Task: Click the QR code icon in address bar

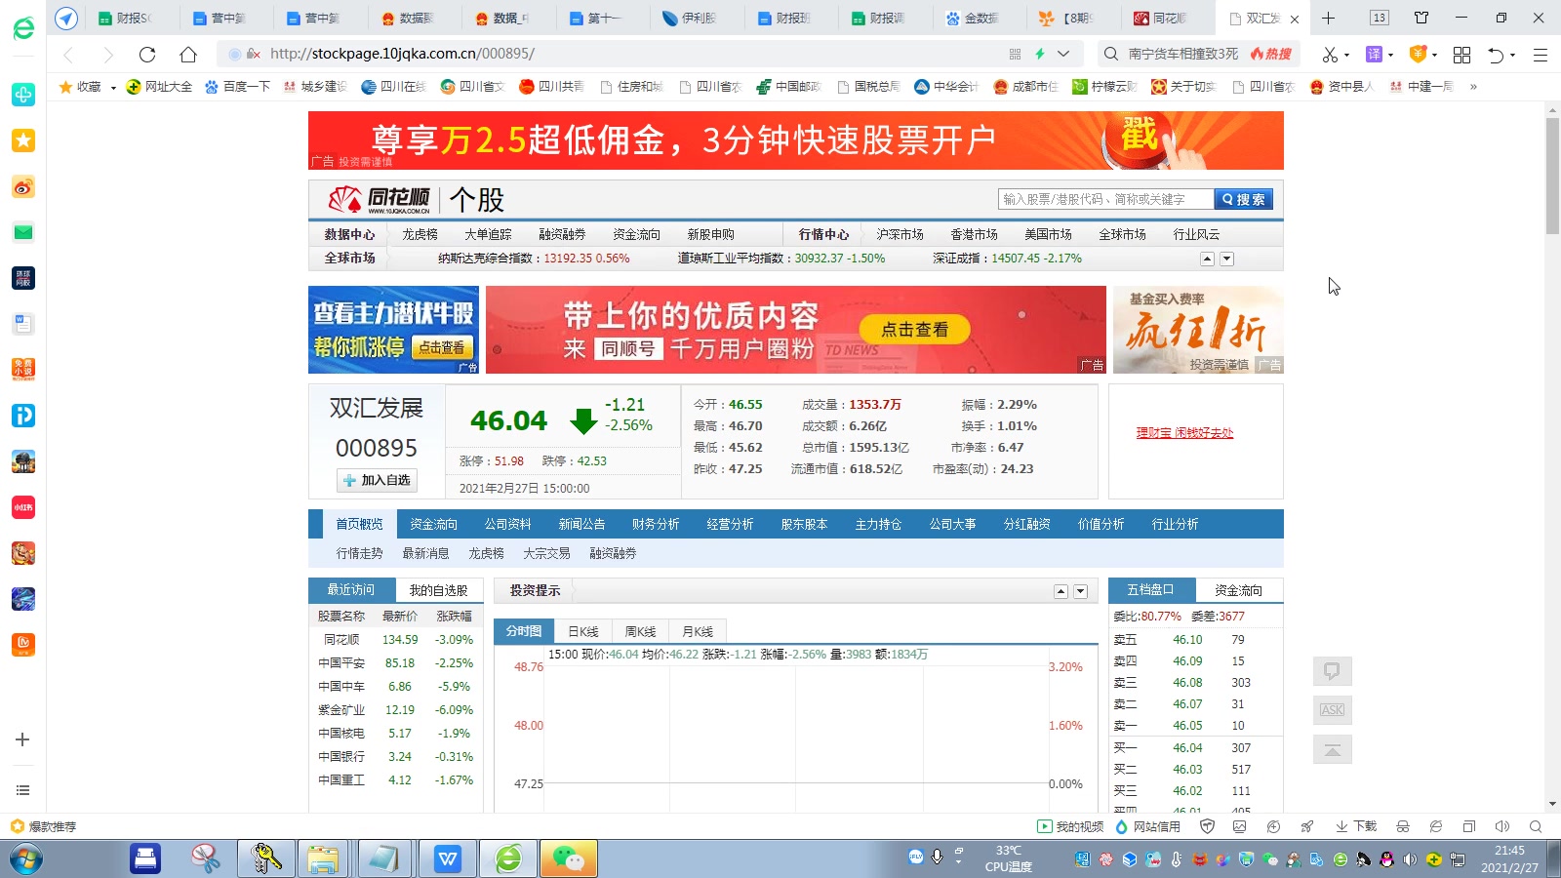Action: [1015, 55]
